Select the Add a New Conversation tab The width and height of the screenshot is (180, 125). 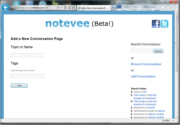coord(94,8)
